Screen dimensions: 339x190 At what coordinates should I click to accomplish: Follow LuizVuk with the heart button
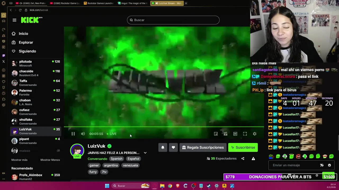pos(173,148)
